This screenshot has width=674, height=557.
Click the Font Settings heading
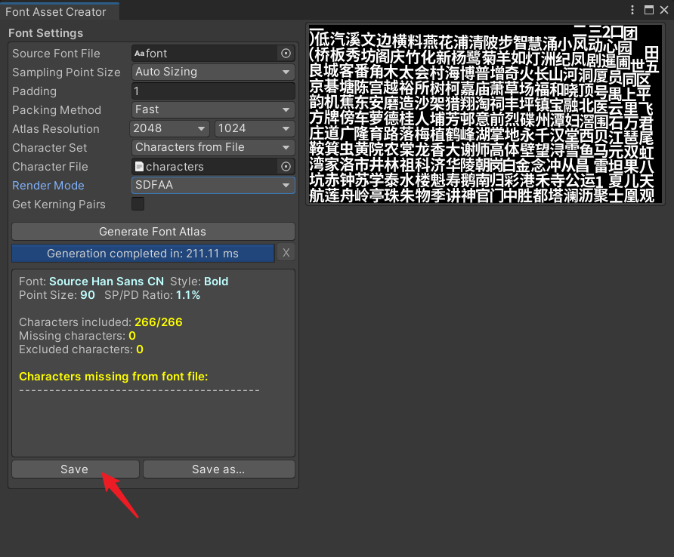(45, 33)
